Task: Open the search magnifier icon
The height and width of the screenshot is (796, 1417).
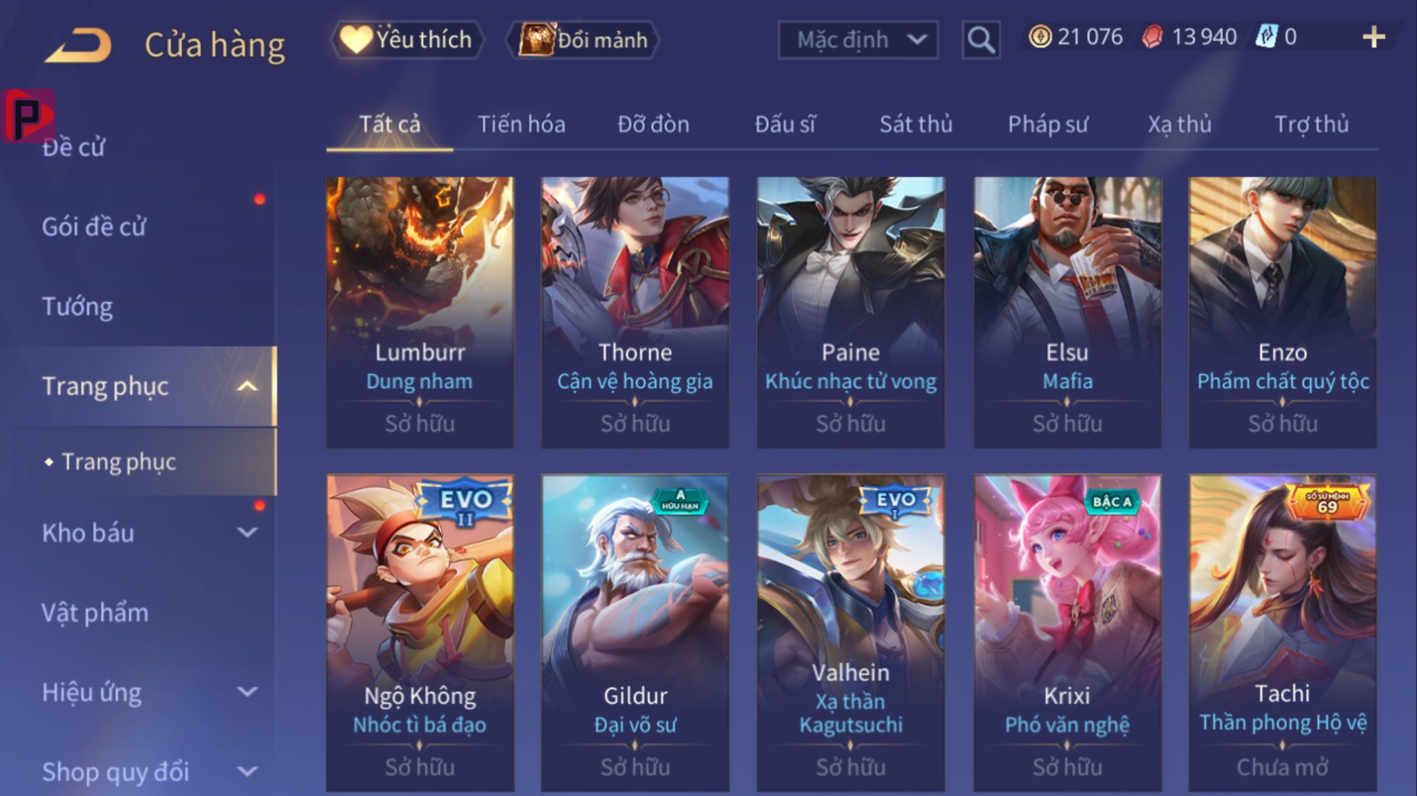Action: (x=980, y=39)
